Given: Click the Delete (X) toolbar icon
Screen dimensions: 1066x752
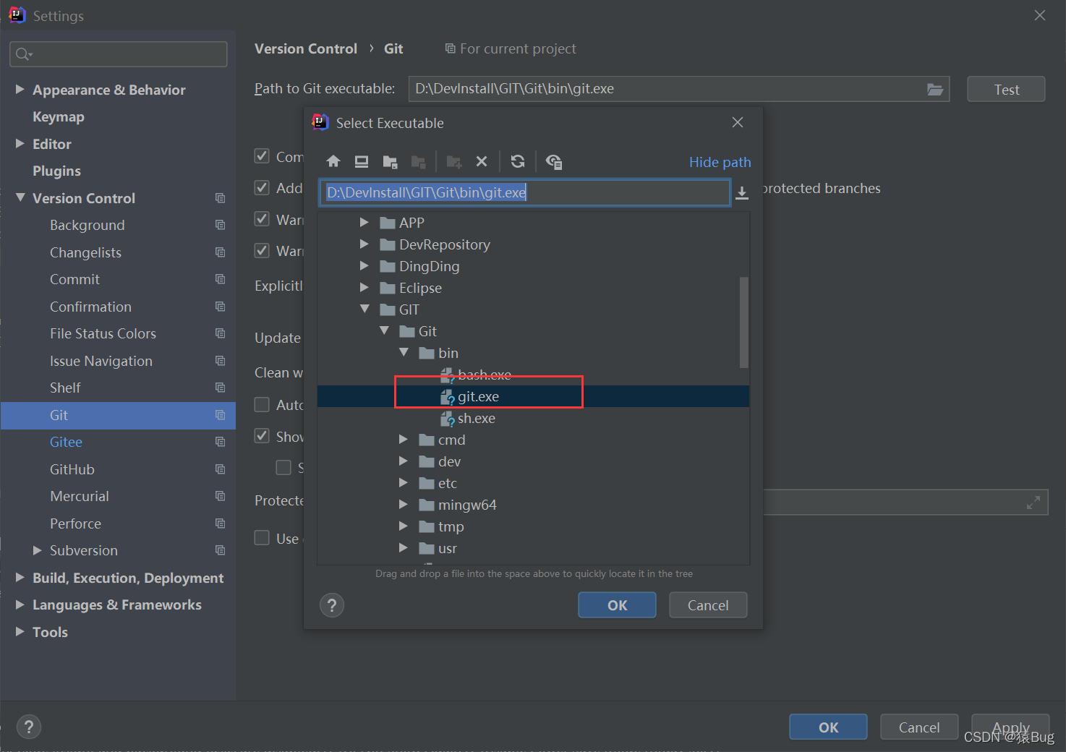Looking at the screenshot, I should pyautogui.click(x=482, y=161).
